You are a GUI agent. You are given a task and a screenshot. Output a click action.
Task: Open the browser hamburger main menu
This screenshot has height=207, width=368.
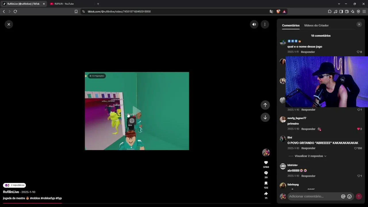coord(364,11)
